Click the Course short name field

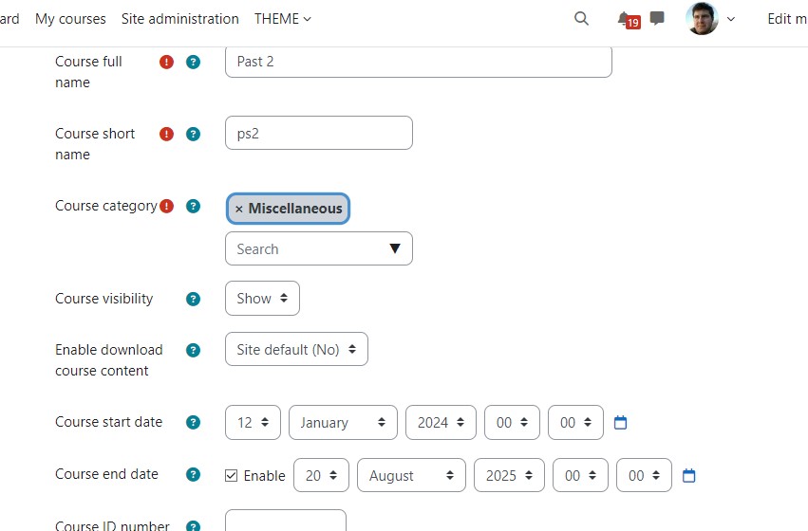point(319,133)
